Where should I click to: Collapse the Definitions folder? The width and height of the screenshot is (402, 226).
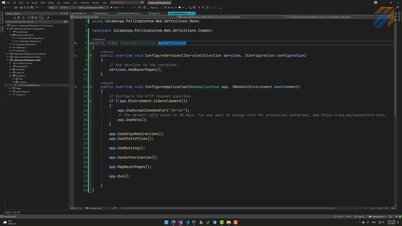tap(10, 75)
